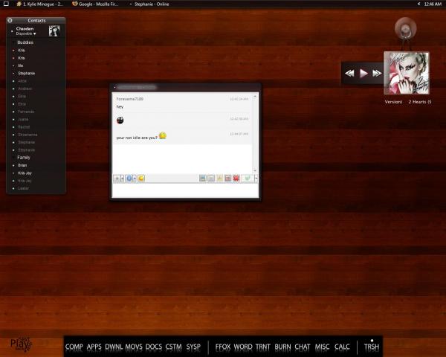Skip to the previous track
The height and width of the screenshot is (357, 446).
point(349,74)
